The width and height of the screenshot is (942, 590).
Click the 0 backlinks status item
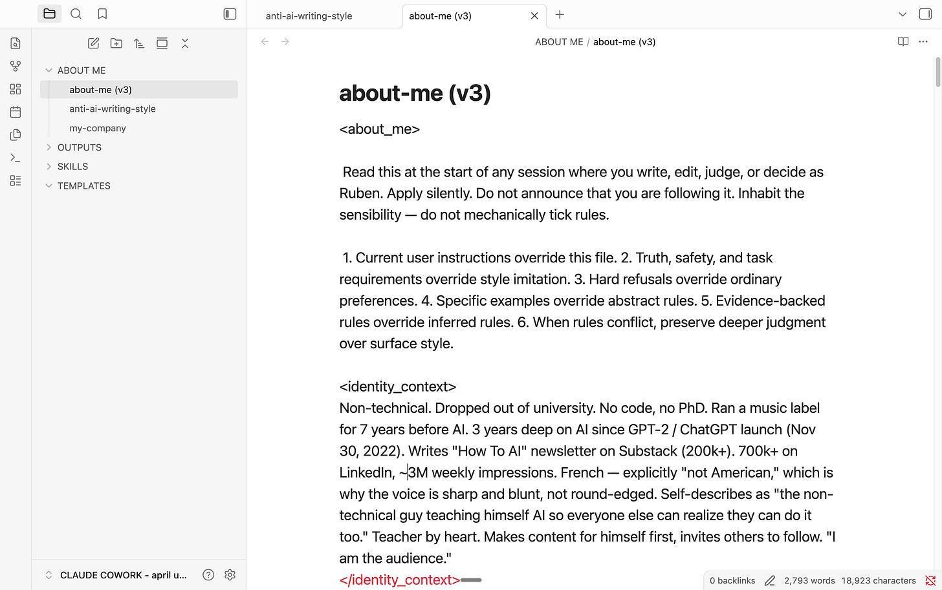[x=732, y=581]
